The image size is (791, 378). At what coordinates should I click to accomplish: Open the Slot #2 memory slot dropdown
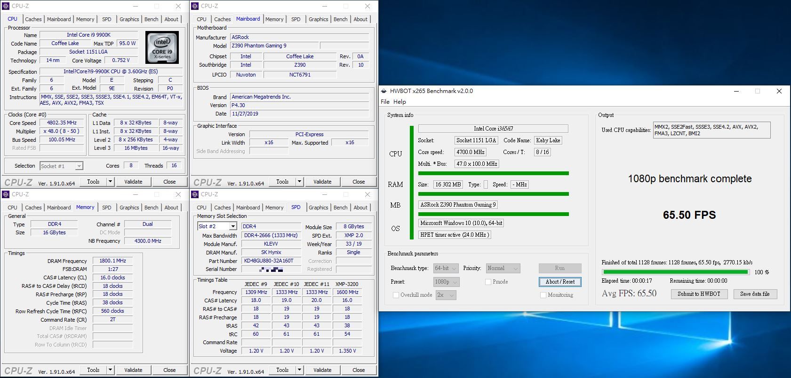tap(216, 226)
